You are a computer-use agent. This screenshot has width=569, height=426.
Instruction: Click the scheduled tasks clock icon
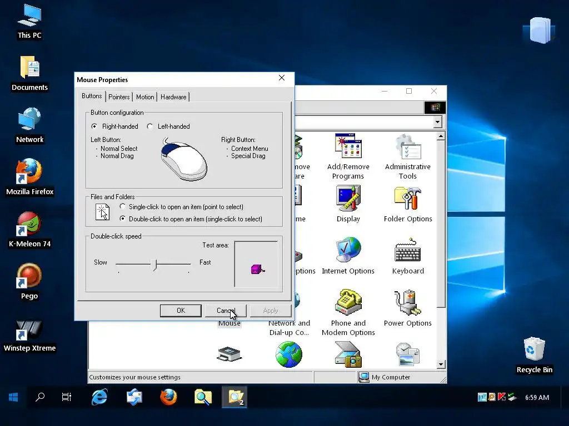[407, 354]
